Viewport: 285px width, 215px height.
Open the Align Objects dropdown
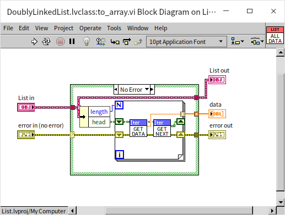238,41
